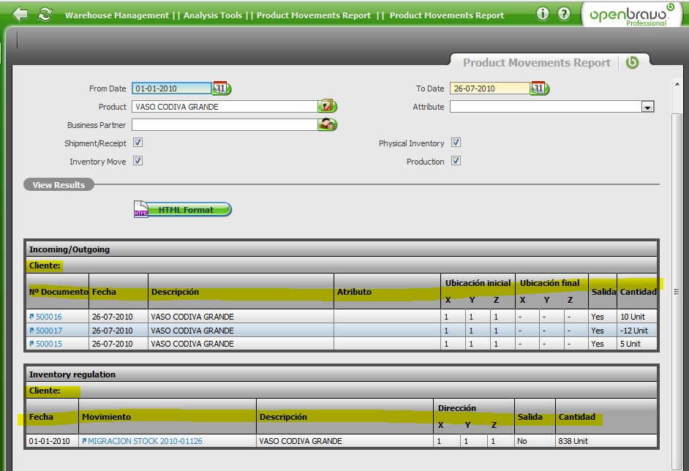Screen dimensions: 689x471
Task: Toggle the Production checkbox
Action: 456,161
